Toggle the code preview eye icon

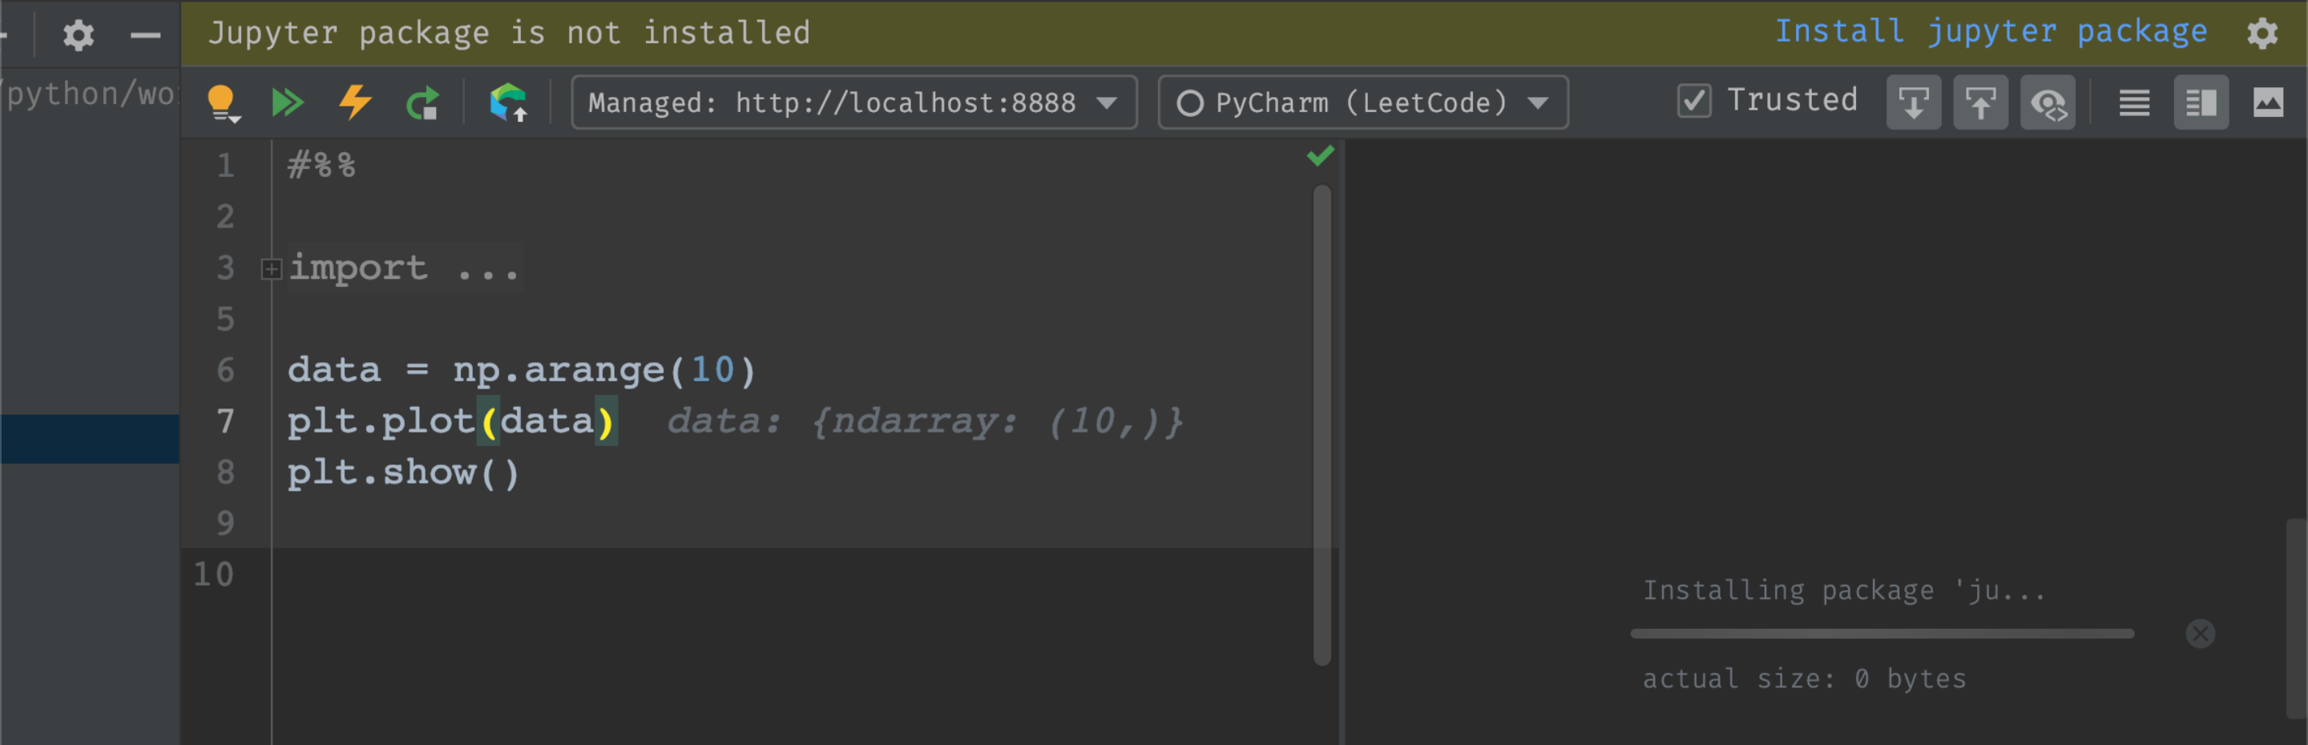2048,102
